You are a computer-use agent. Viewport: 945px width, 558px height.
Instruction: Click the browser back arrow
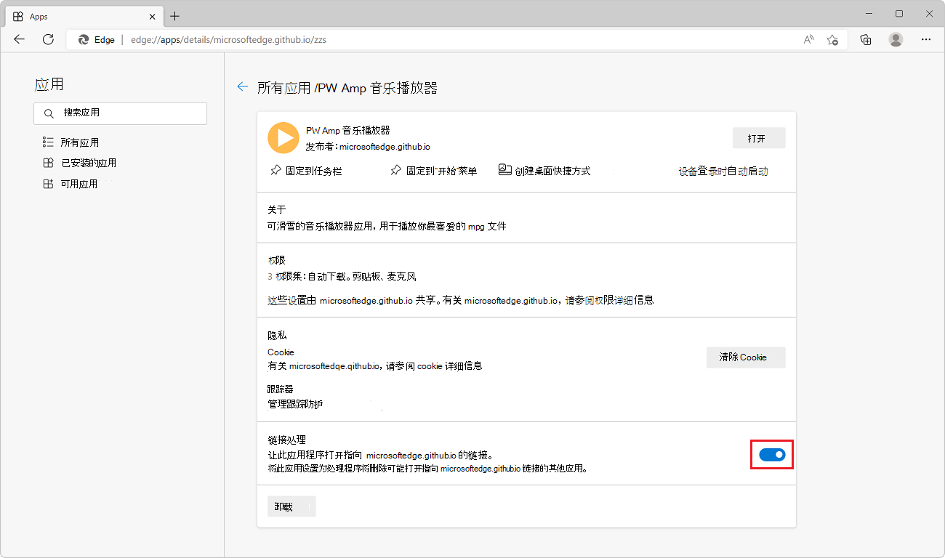click(19, 39)
